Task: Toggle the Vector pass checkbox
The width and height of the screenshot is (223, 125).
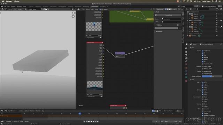Action: point(203,59)
